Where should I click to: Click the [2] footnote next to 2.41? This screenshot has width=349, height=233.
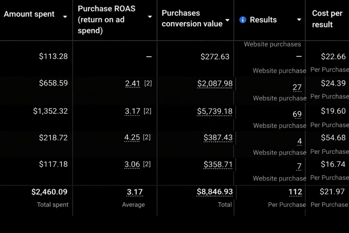(x=148, y=83)
